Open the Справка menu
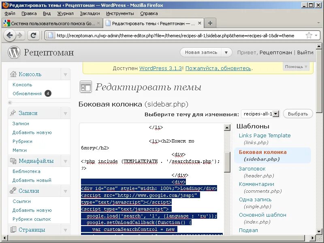This screenshot has width=324, height=243. [x=149, y=13]
